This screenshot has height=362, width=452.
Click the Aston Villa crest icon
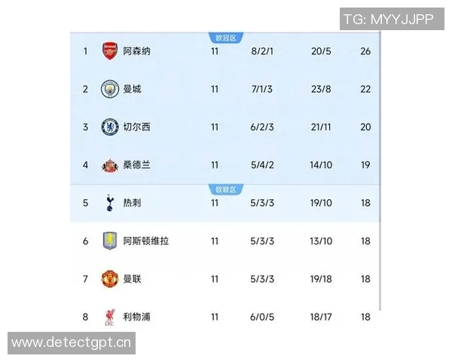110,241
